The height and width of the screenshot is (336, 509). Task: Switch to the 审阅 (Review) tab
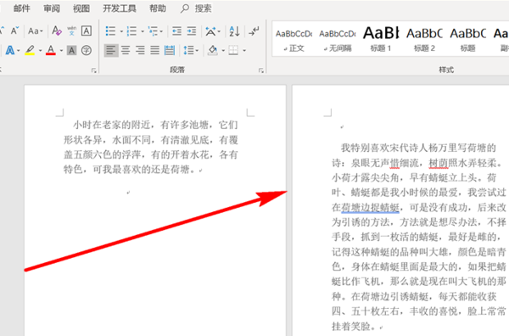(52, 8)
